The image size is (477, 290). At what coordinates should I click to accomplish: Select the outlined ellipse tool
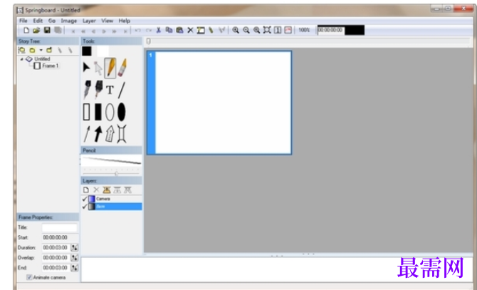(x=110, y=112)
